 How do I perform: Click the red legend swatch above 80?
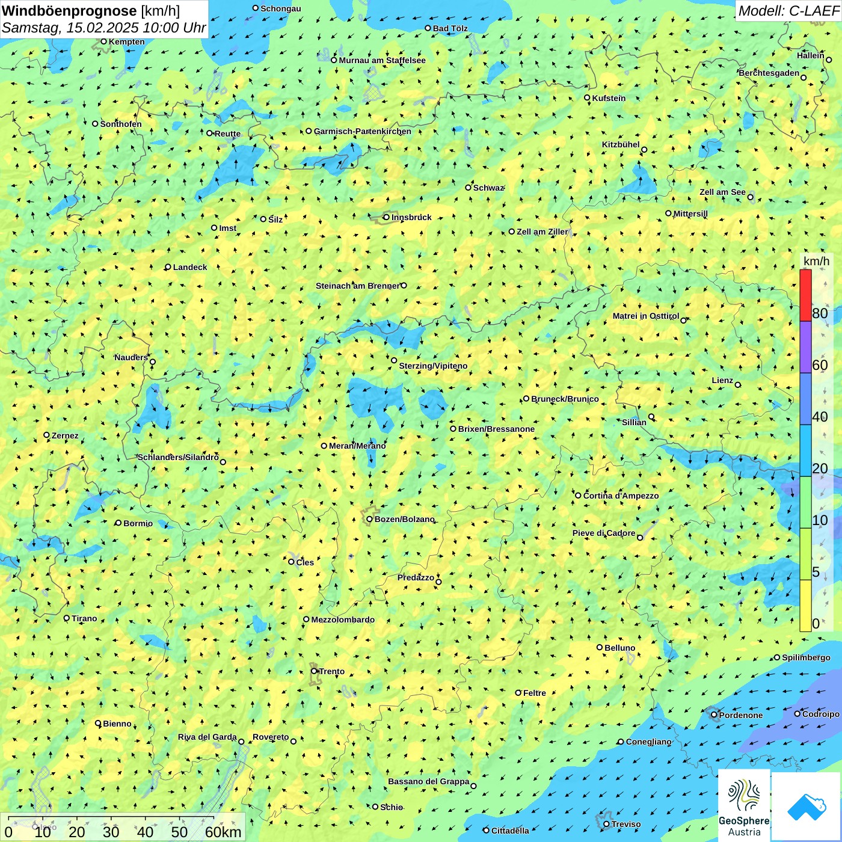(x=805, y=295)
